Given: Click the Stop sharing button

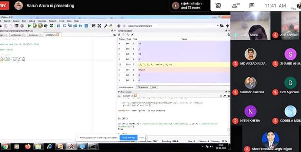Looking at the screenshot, I should [128, 137].
